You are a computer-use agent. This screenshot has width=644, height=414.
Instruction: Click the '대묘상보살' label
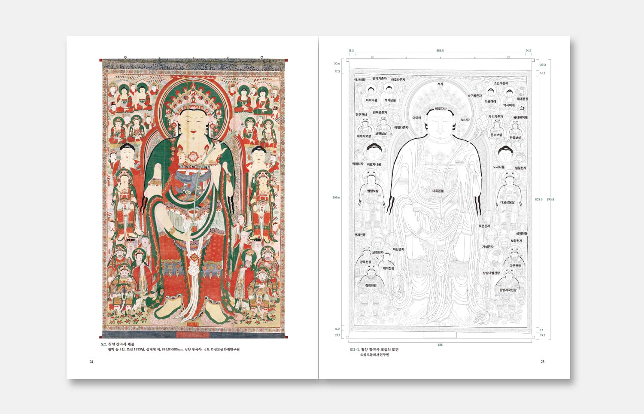(507, 202)
